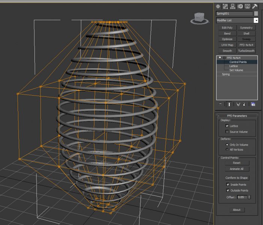Apply the UVW Map modifier button
Screen dimensions: 263x225
pyautogui.click(x=227, y=45)
